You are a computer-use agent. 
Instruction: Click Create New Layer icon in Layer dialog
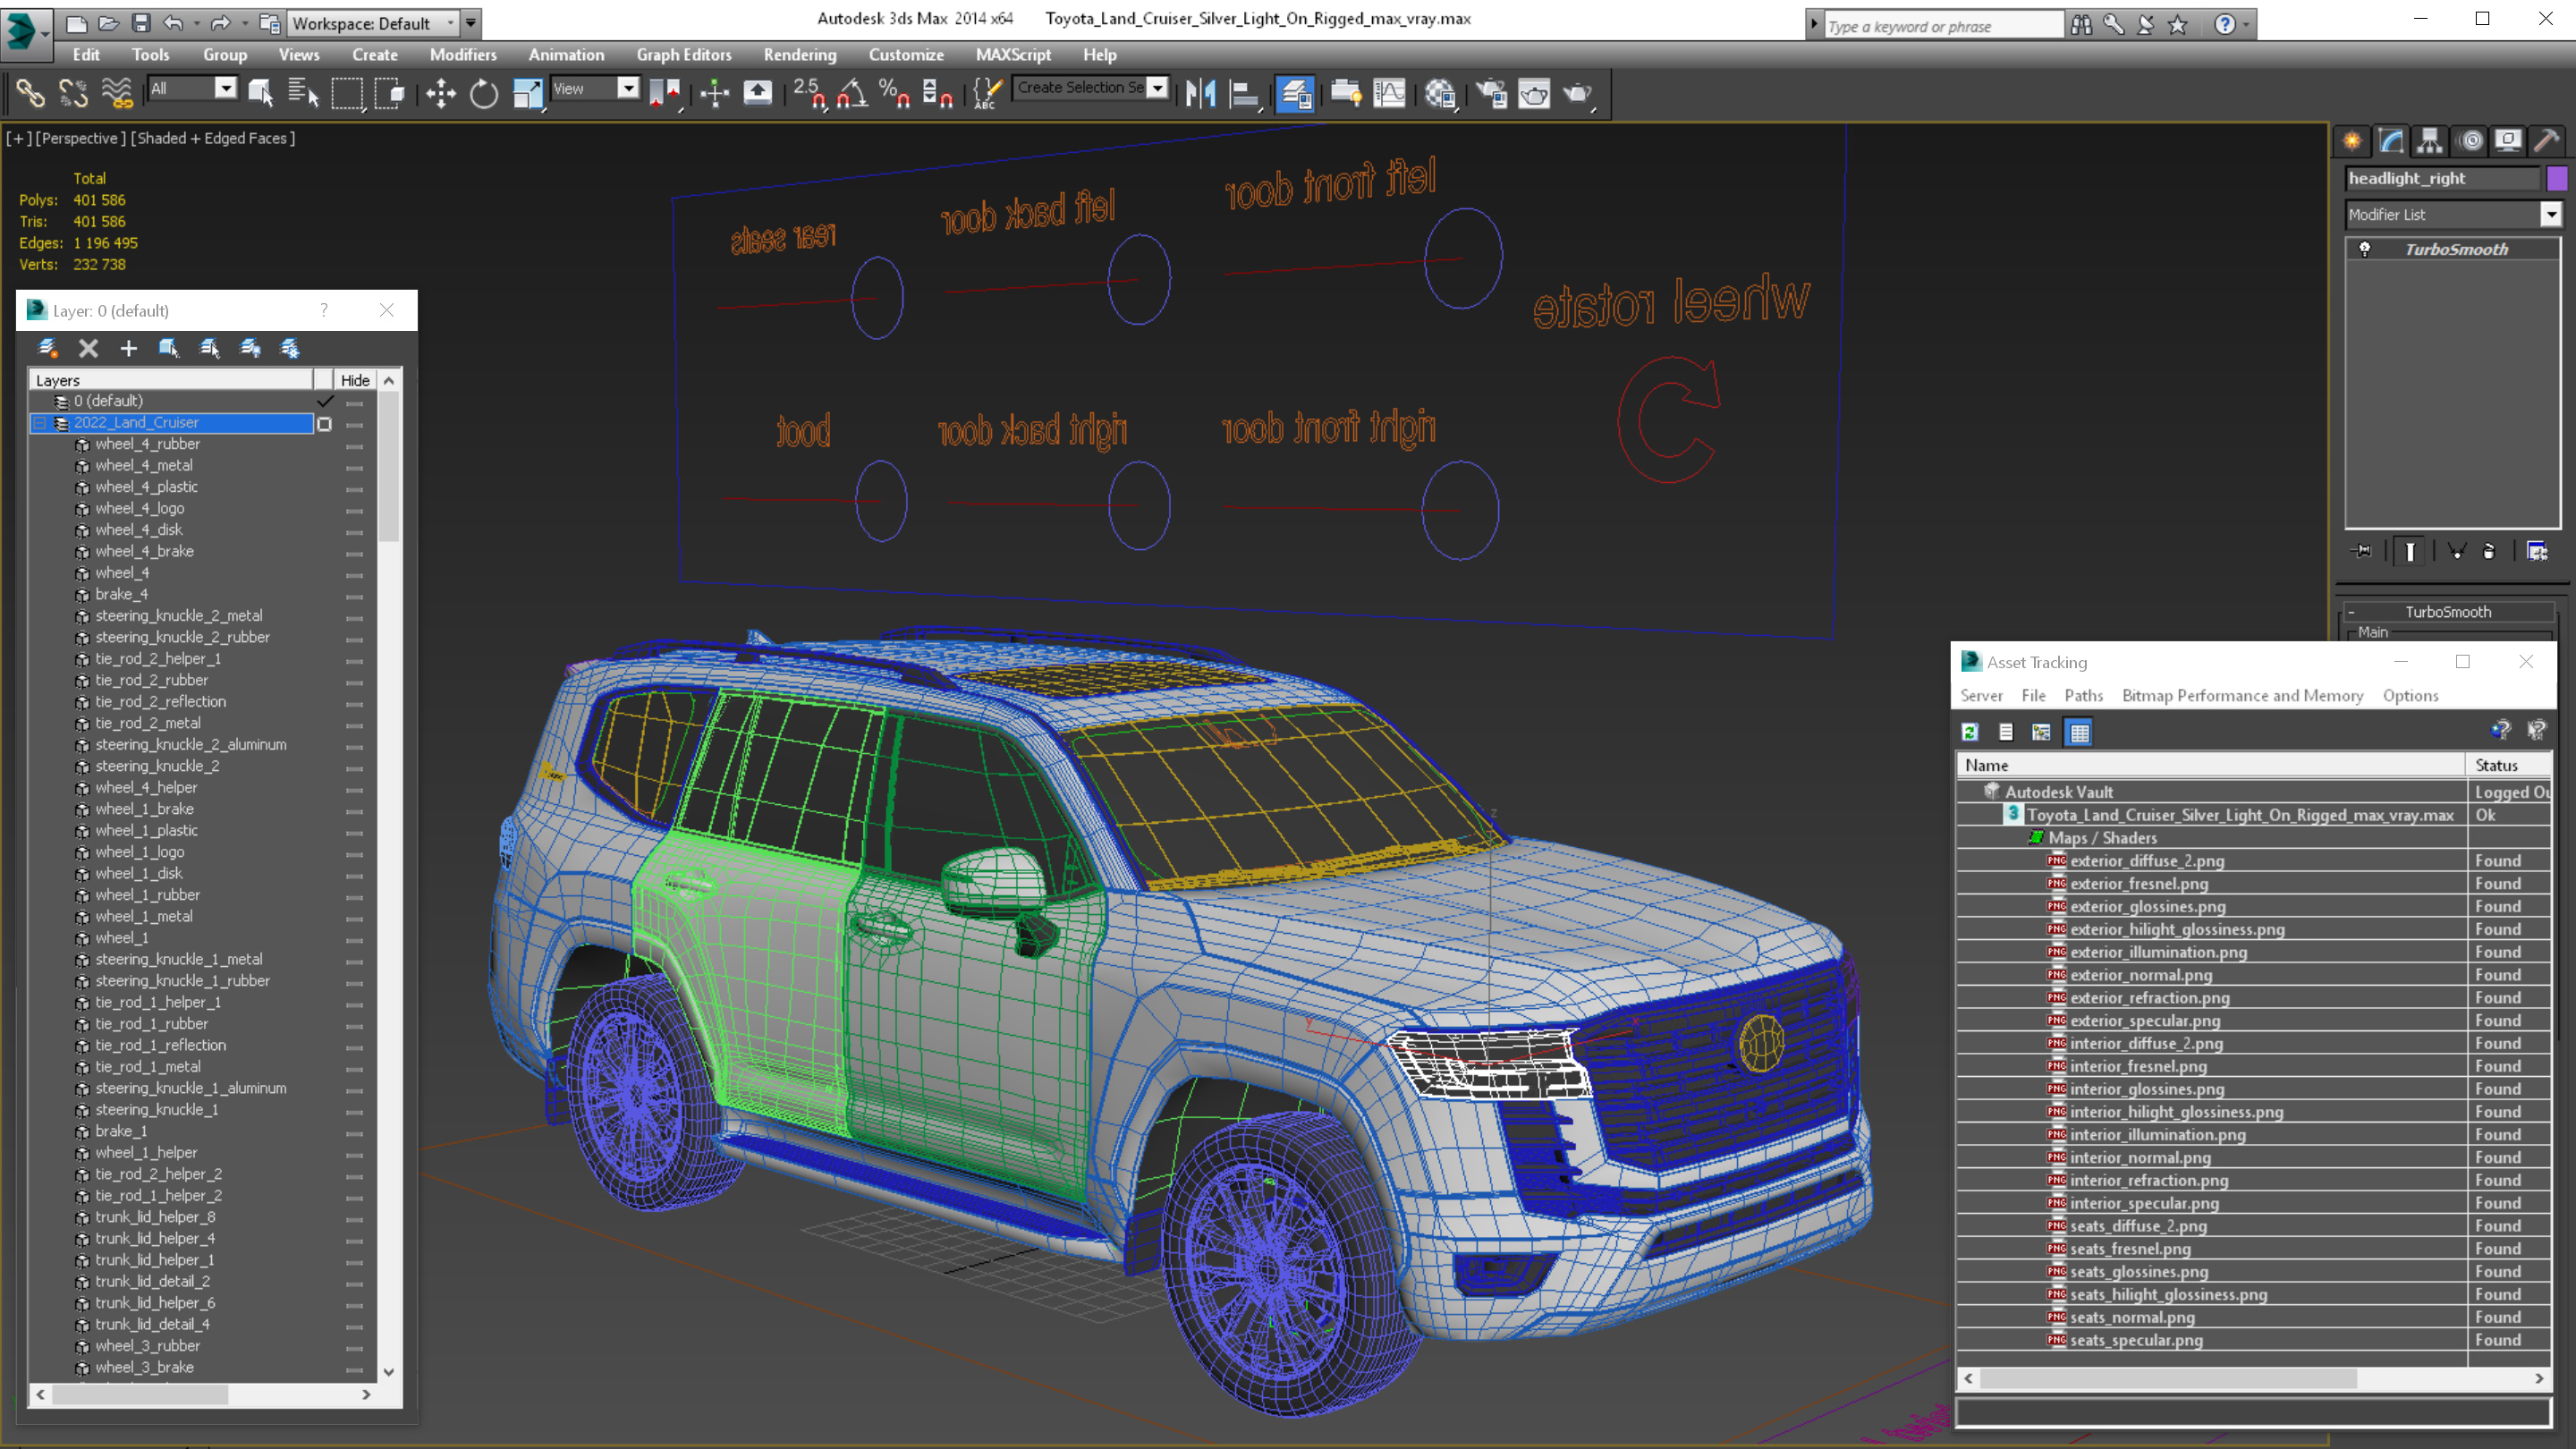pyautogui.click(x=48, y=348)
